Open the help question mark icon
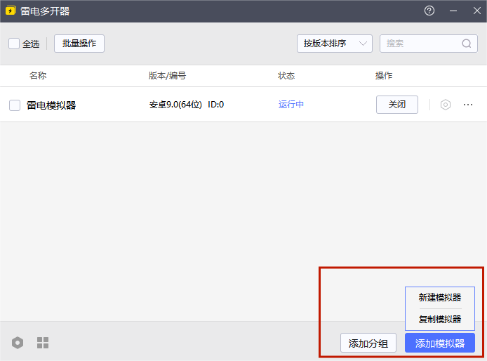This screenshot has height=361, width=487. (x=429, y=11)
